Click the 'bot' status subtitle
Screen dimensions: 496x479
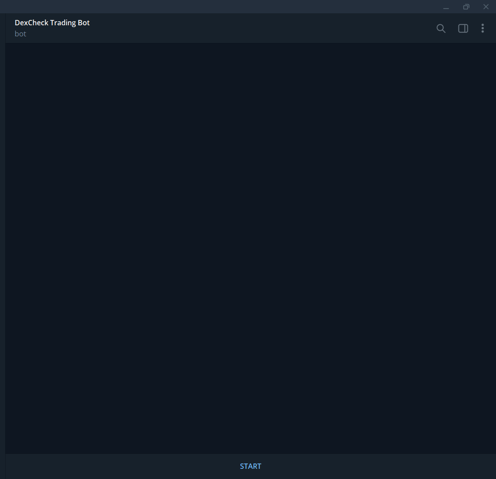point(20,34)
